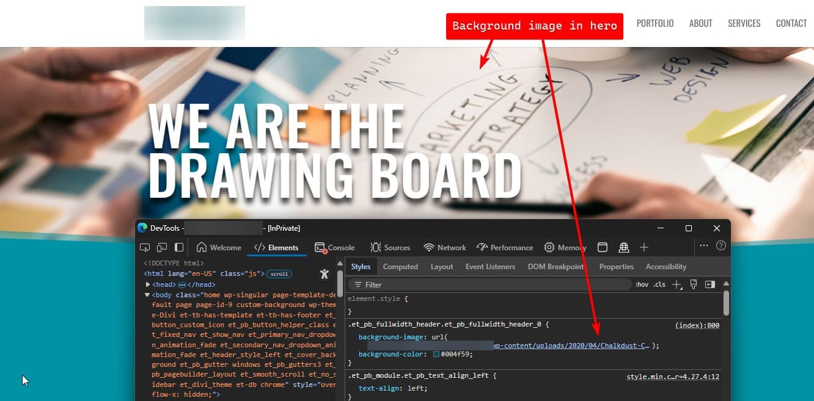Open the Console tab
The height and width of the screenshot is (401, 814).
(334, 247)
